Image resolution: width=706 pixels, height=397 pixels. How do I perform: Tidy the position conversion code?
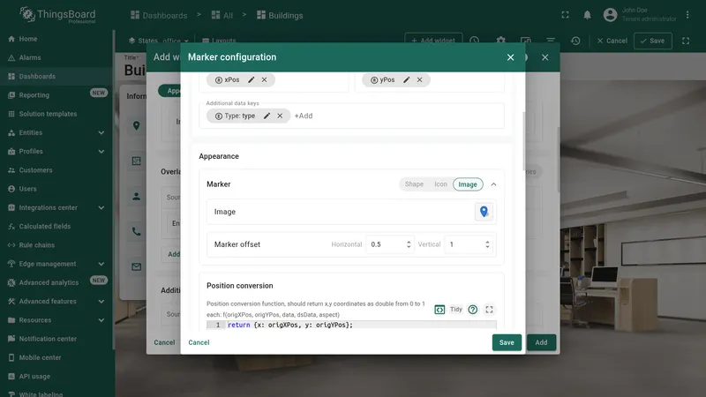pos(456,310)
